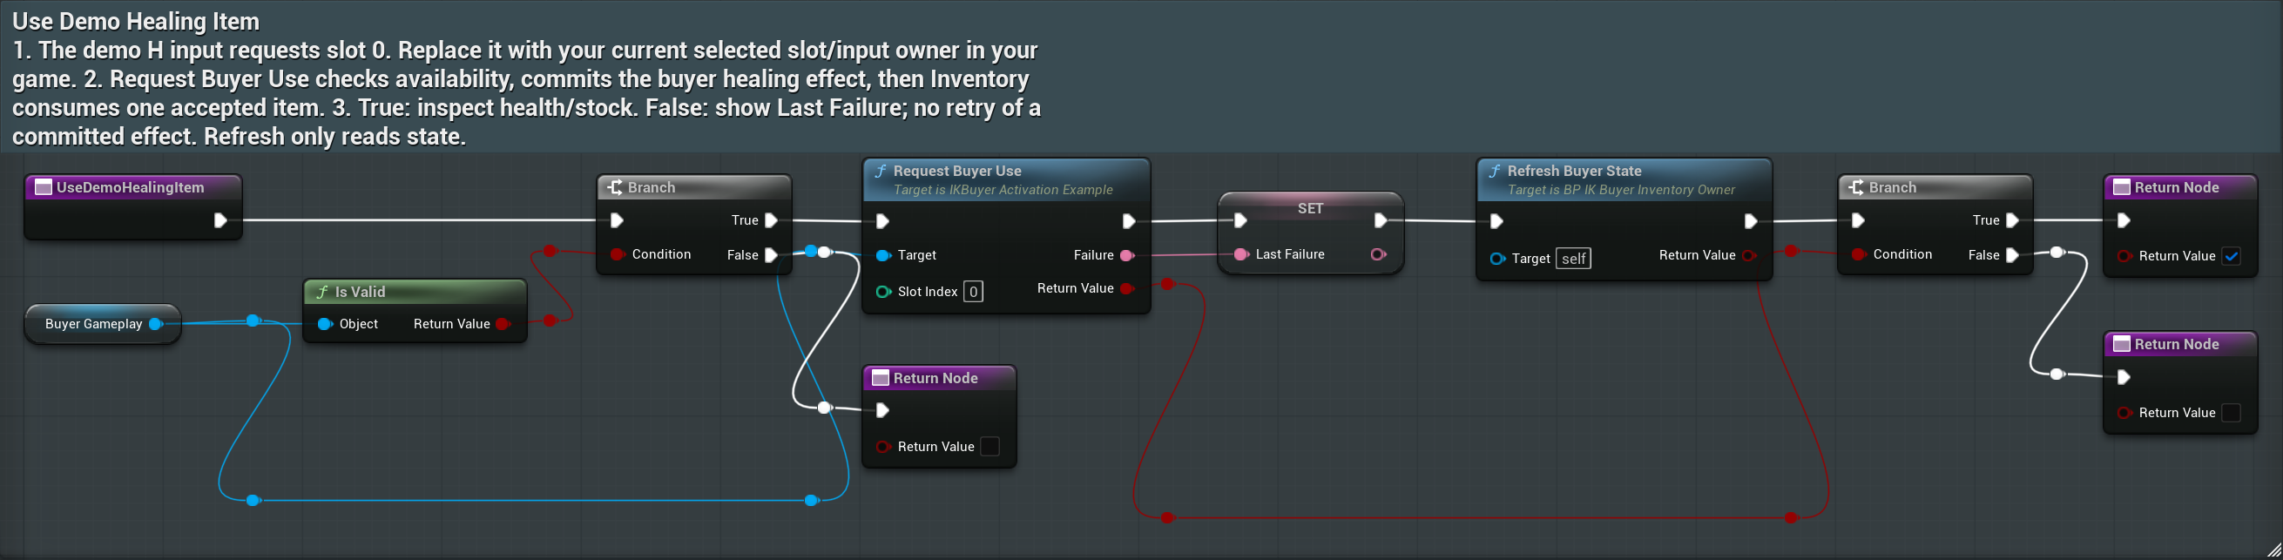The height and width of the screenshot is (560, 2283).
Task: Click 'Target is IKBuyer Activation Example' subtitle
Action: (x=1003, y=190)
